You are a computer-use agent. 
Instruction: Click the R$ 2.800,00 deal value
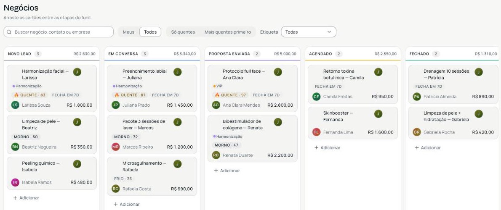click(x=280, y=105)
